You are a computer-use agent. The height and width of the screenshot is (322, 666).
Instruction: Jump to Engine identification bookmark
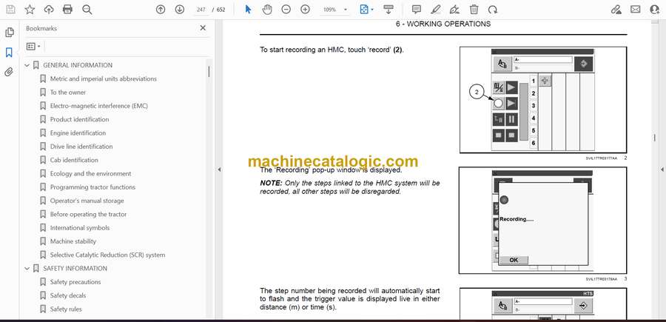coord(78,133)
